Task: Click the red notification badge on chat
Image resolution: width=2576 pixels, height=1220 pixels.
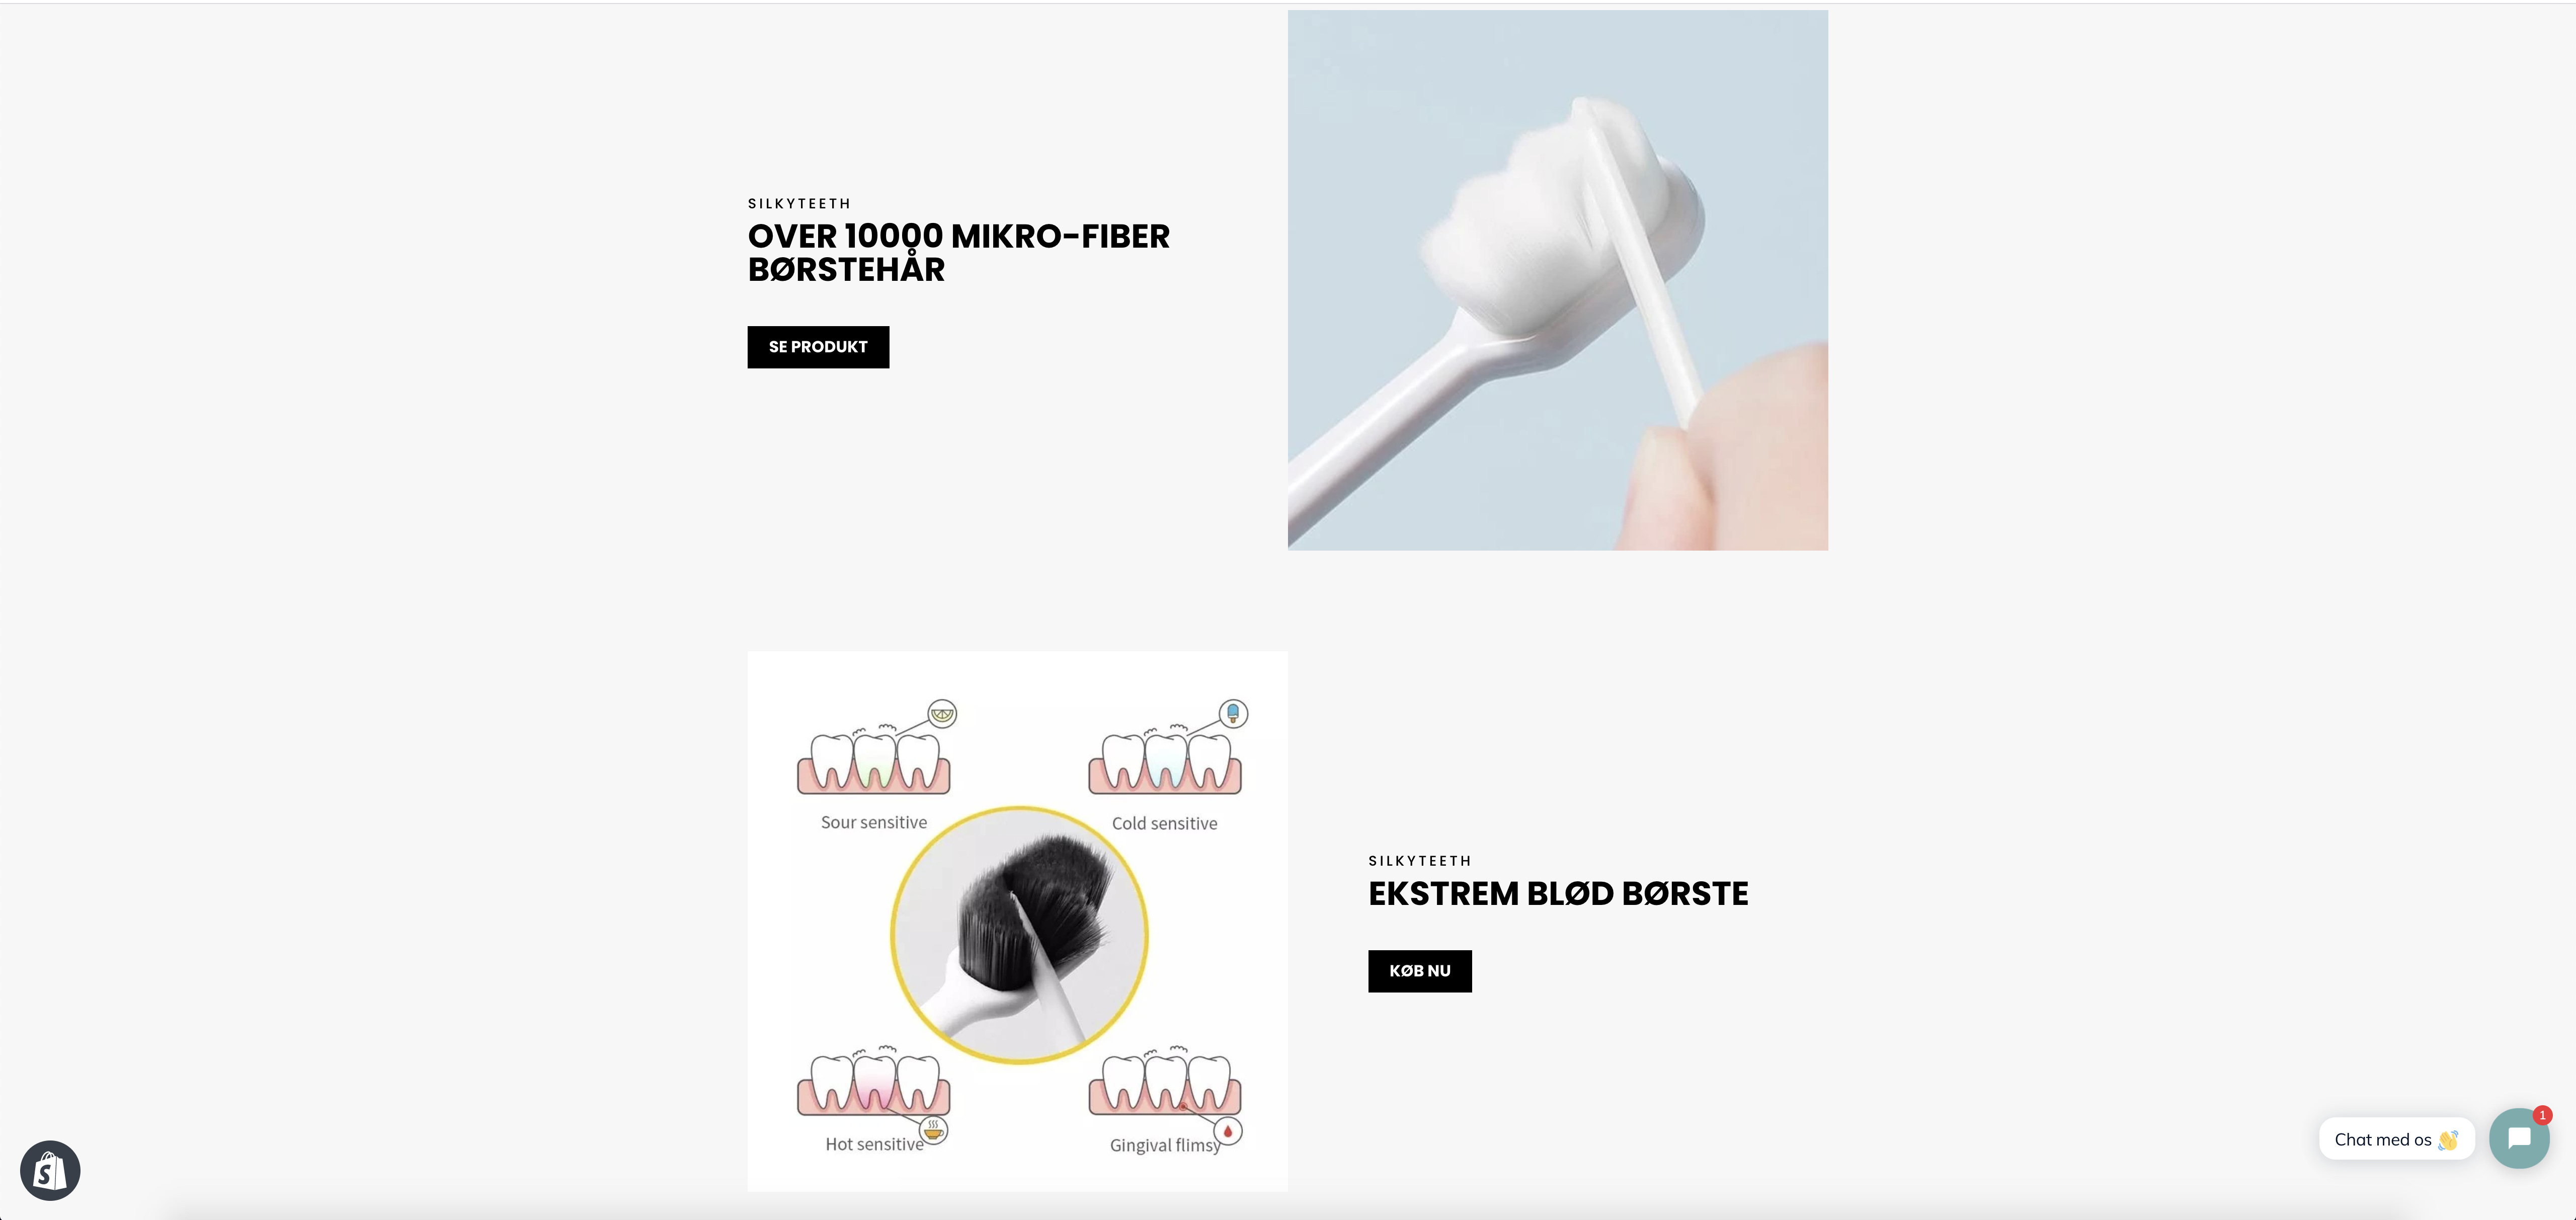Action: click(x=2542, y=1115)
